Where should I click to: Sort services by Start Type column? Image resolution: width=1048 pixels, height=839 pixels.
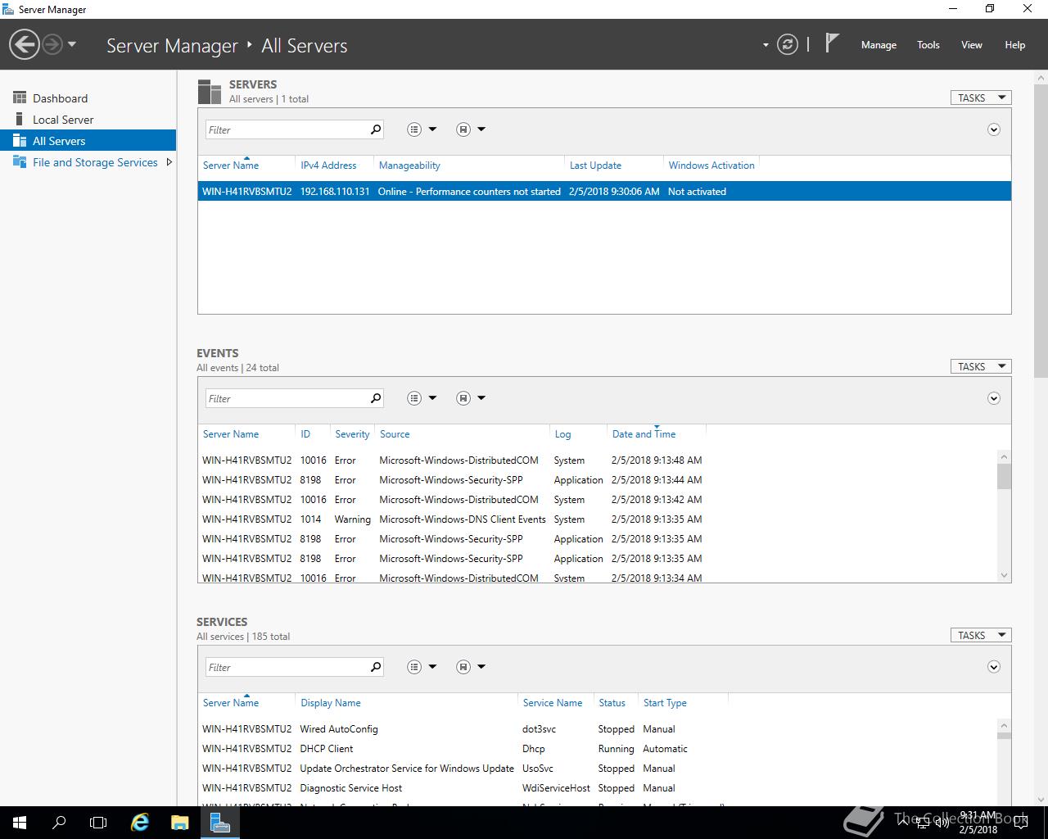665,703
